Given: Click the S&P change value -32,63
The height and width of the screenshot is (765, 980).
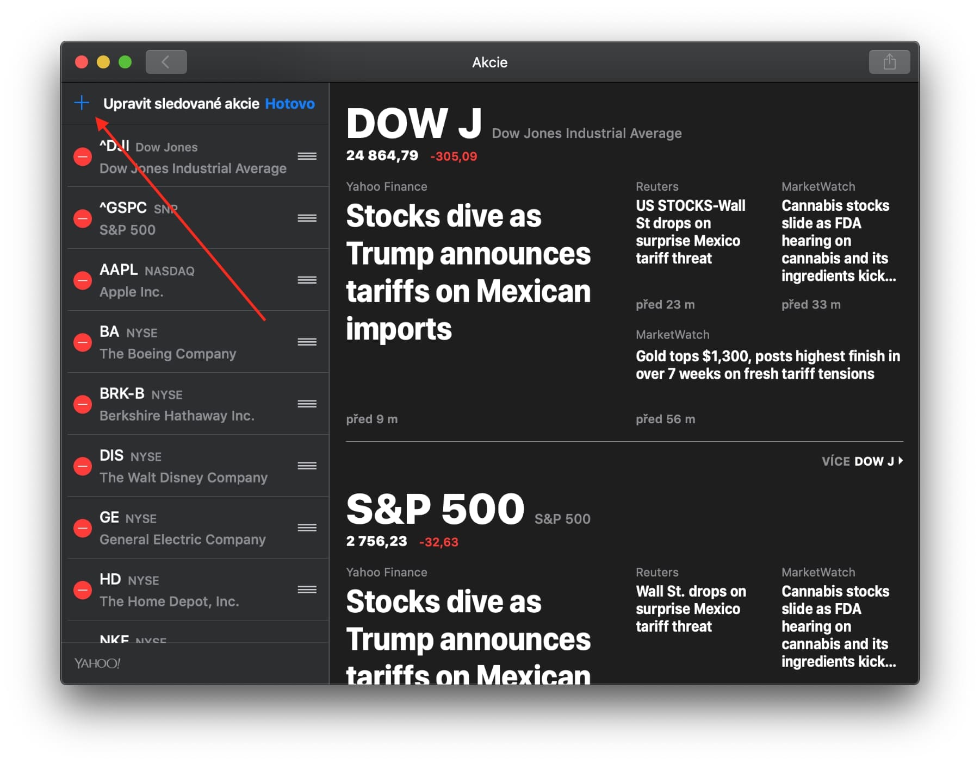Looking at the screenshot, I should tap(439, 542).
